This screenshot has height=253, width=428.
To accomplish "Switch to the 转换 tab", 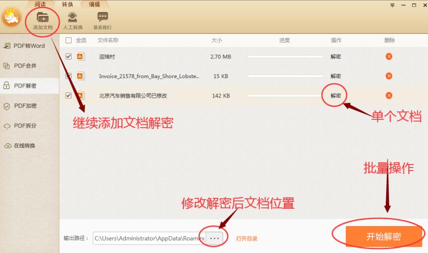I will (68, 4).
